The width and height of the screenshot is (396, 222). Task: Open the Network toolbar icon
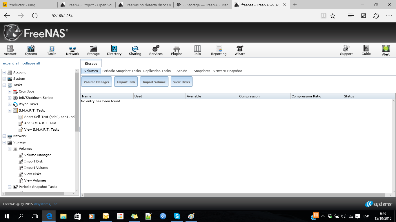tap(72, 50)
